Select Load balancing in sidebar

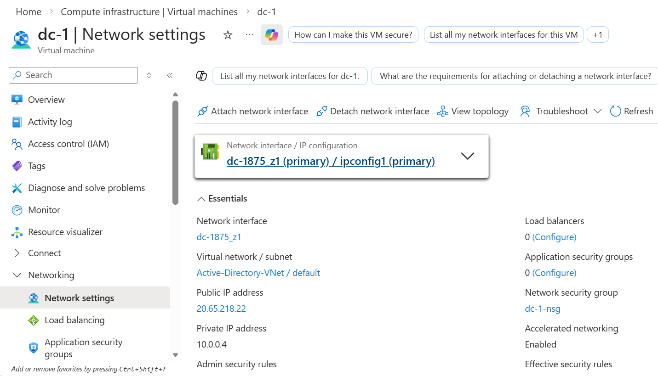[74, 320]
